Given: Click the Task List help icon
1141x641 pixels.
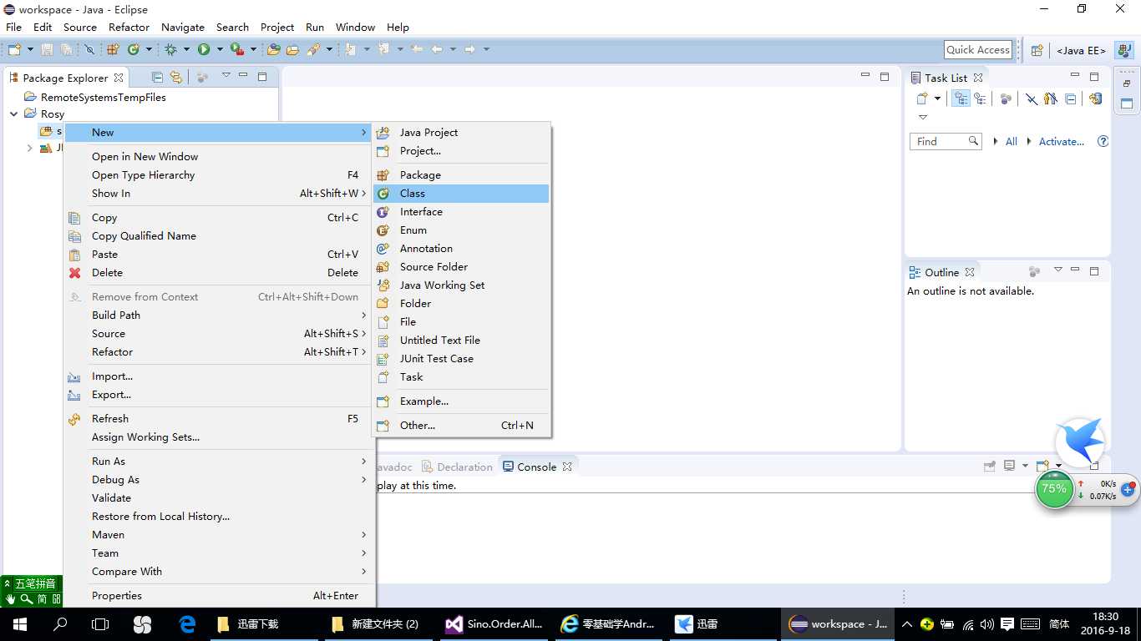Looking at the screenshot, I should 1103,141.
